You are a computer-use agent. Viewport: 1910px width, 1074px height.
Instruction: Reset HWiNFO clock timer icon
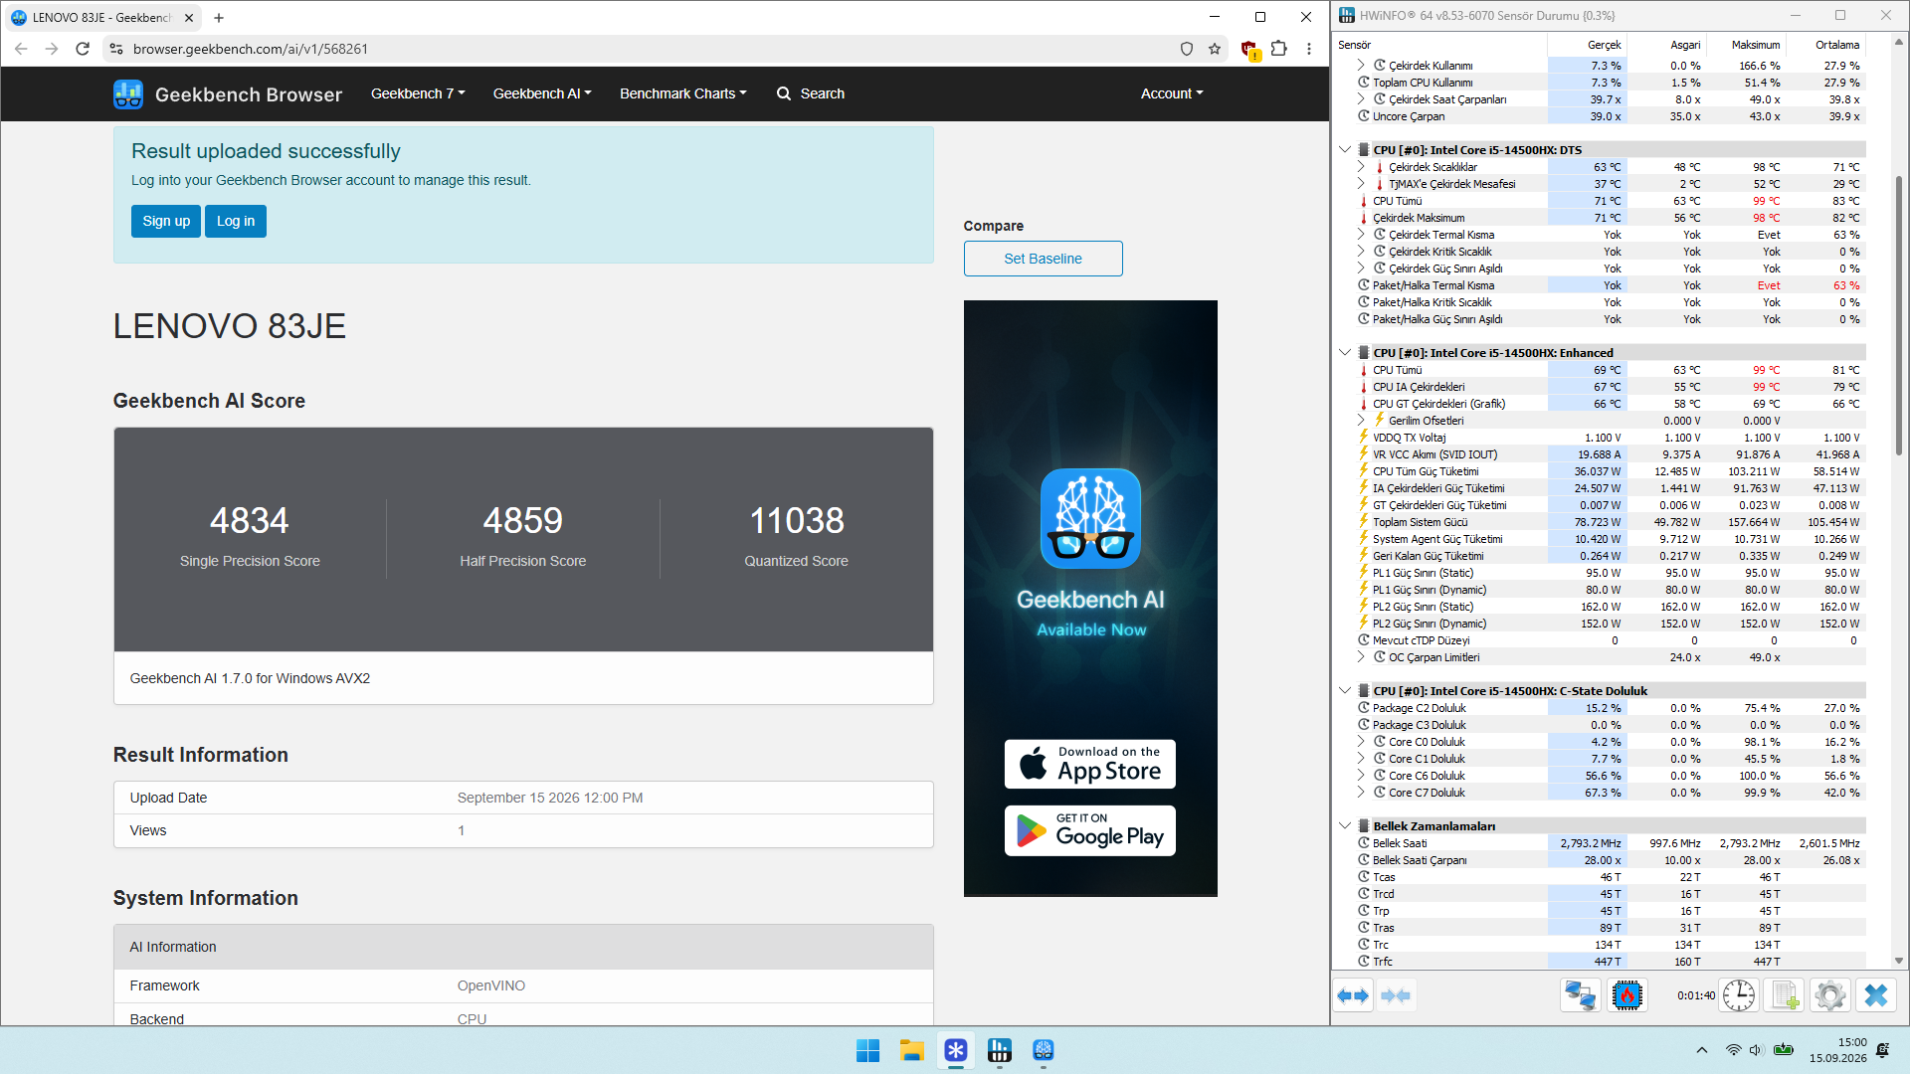1739,995
